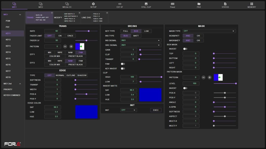Open the SETUP gear icon
Viewport: 266px width, 149px height.
click(x=93, y=4)
